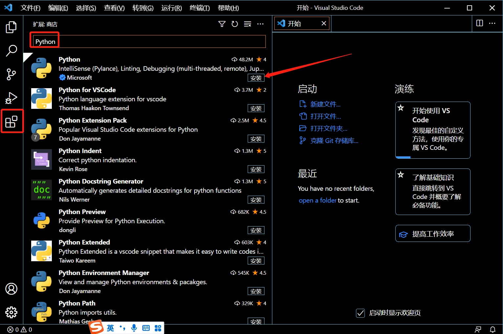Screen dimensions: 503x334
Task: Click Microsoft publisher name
Action: tap(79, 78)
